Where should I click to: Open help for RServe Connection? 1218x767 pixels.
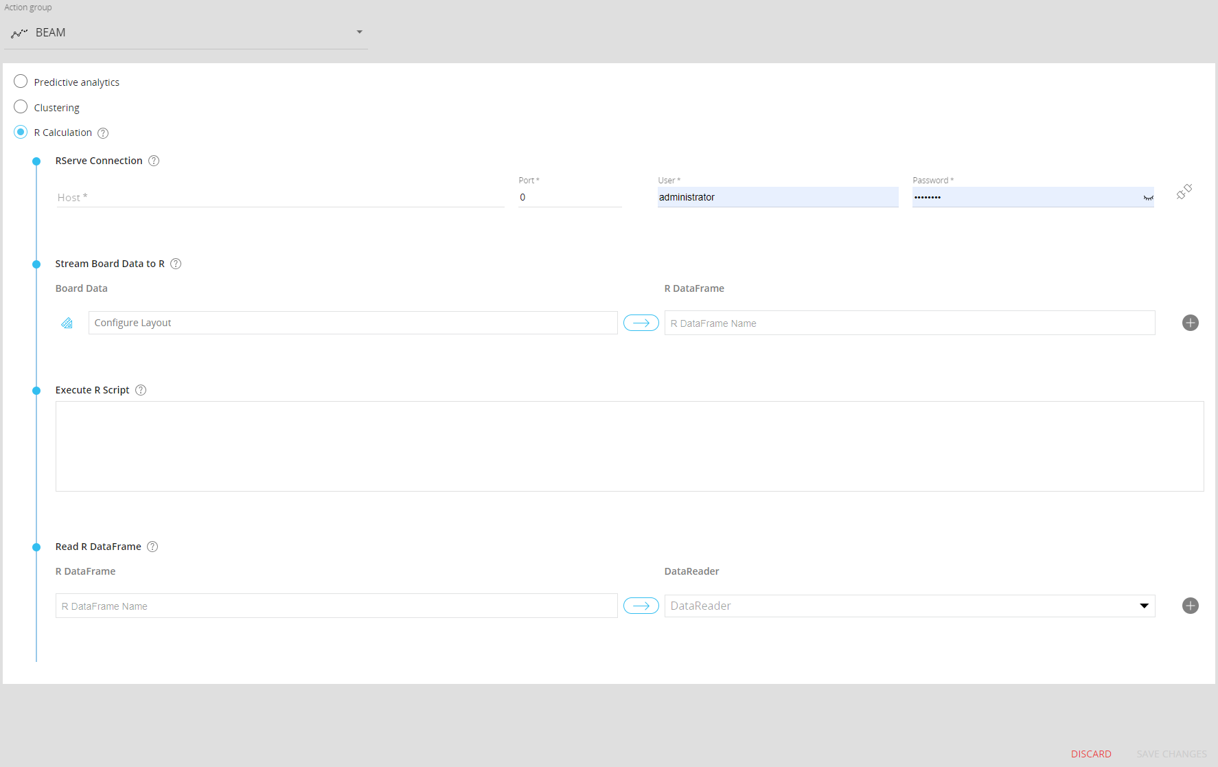pos(154,161)
